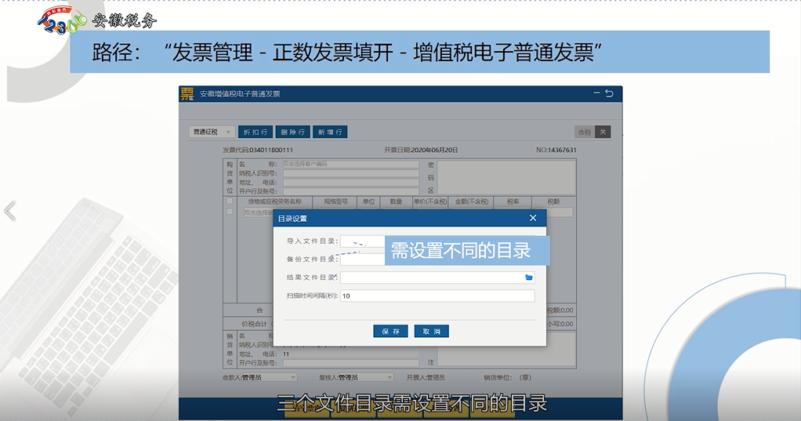Save directory settings with 保存
Image resolution: width=801 pixels, height=421 pixels.
tap(390, 331)
